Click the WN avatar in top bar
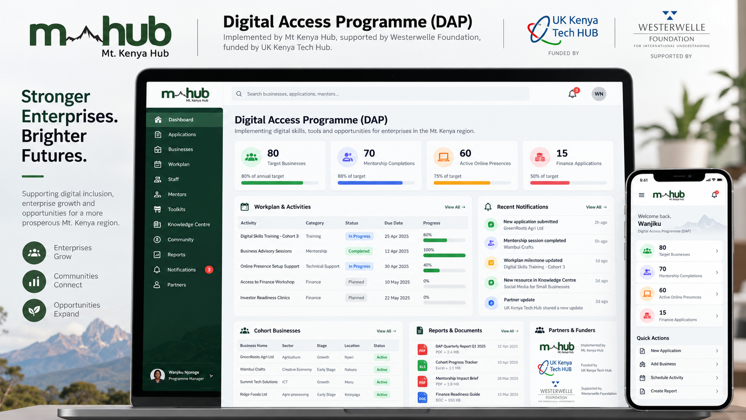This screenshot has height=420, width=746. pos(599,94)
